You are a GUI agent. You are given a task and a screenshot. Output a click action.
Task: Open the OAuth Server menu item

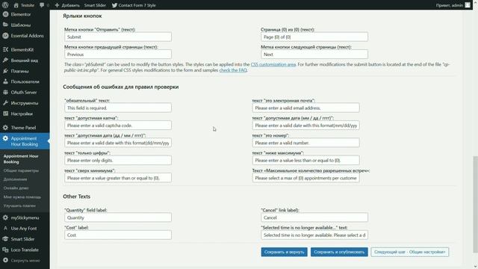point(25,93)
